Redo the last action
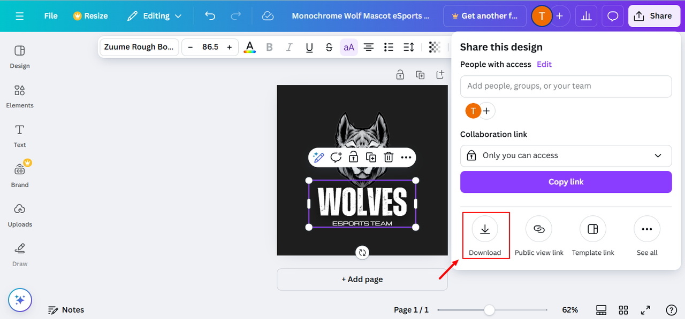Screen dimensions: 685x319 pos(235,16)
